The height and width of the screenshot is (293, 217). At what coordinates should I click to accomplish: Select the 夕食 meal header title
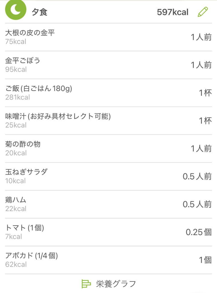point(39,12)
